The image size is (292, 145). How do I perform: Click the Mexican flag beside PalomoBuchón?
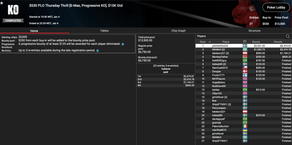coord(245,126)
